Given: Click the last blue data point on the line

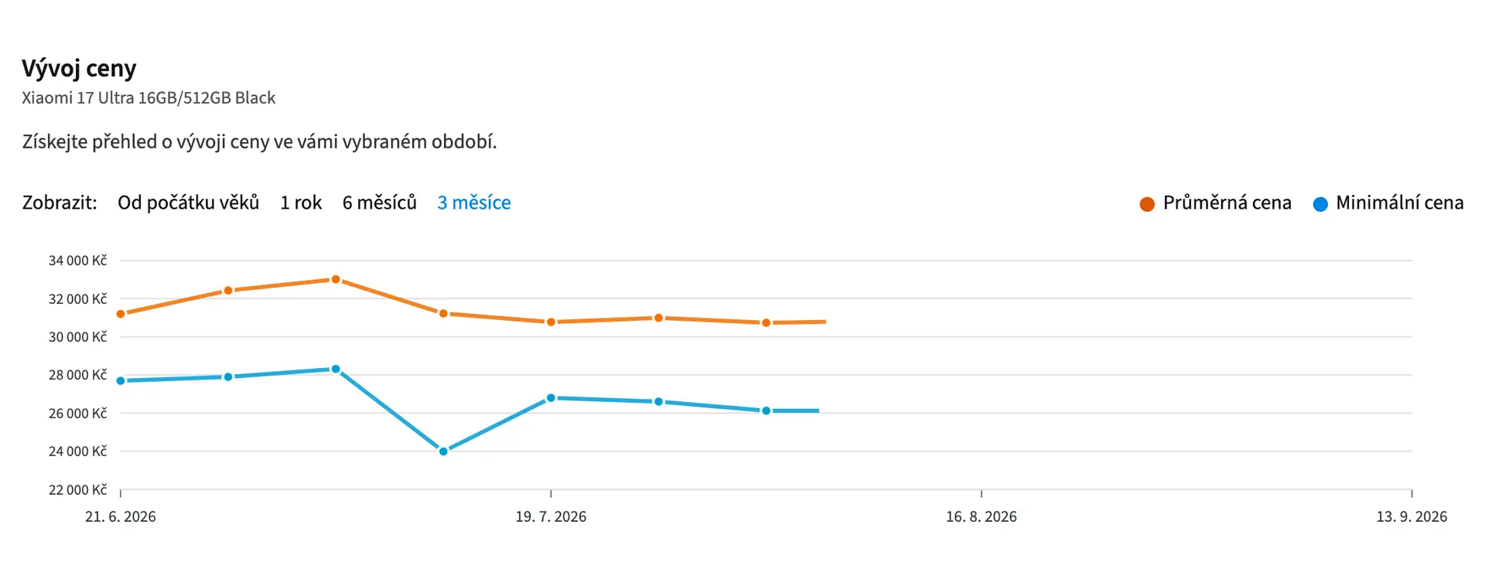Looking at the screenshot, I should point(766,411).
